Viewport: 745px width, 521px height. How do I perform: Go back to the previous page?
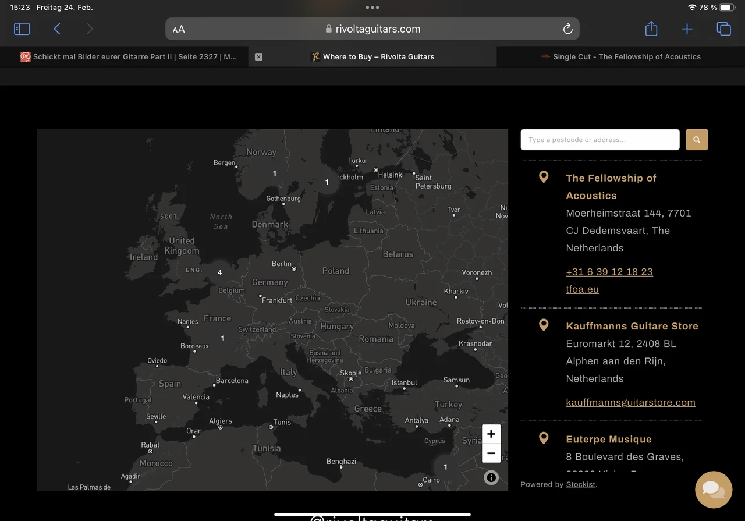click(57, 29)
